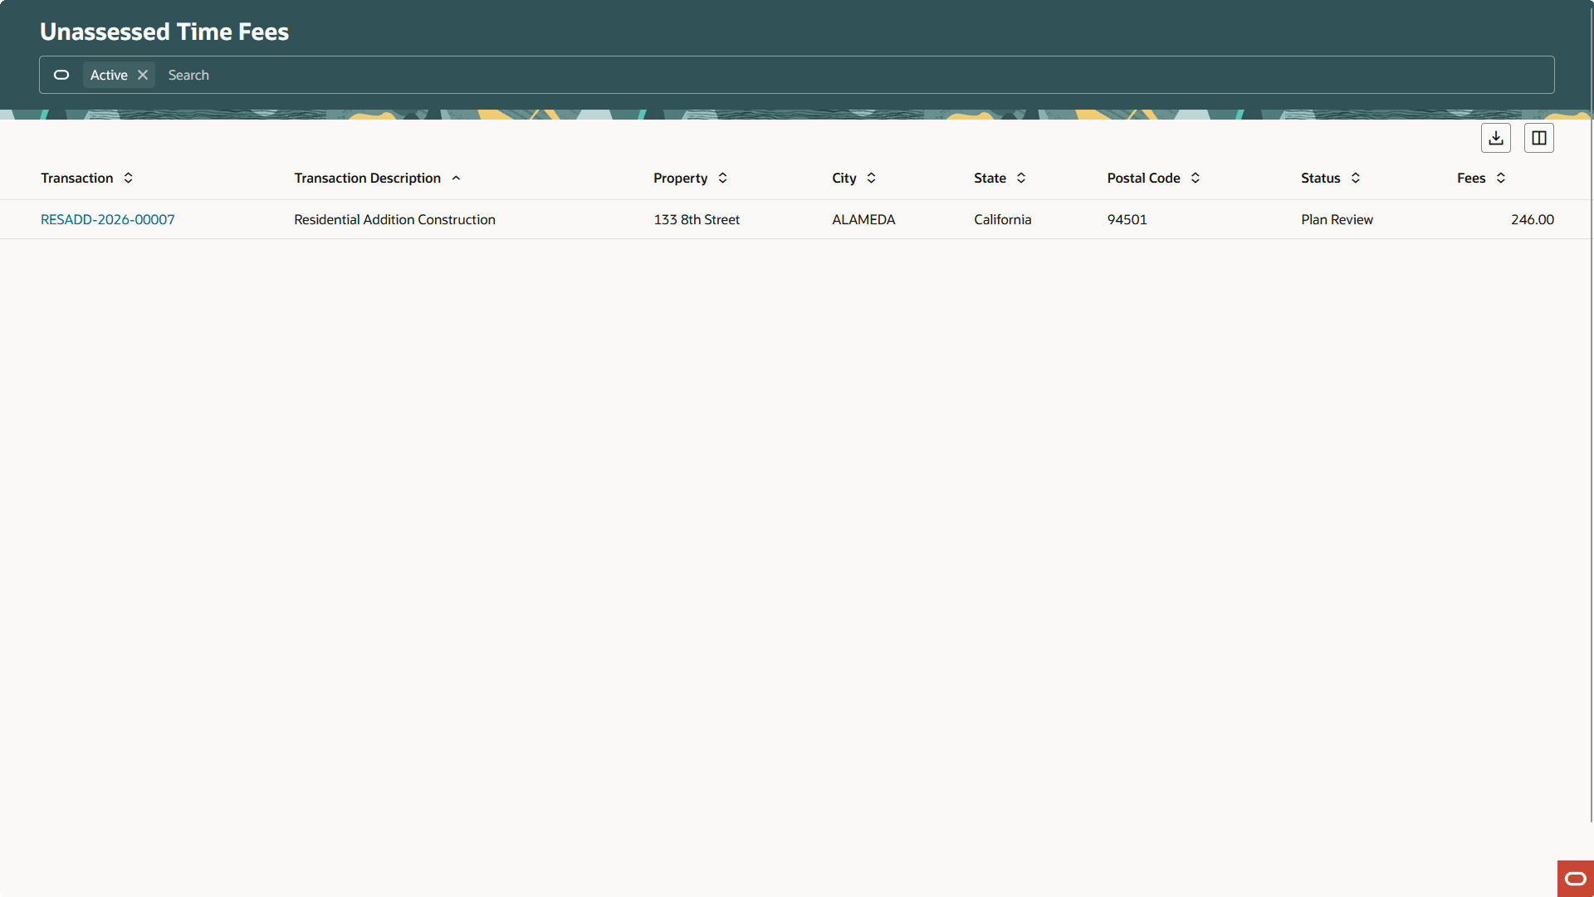This screenshot has height=897, width=1594.
Task: Open the Property column sort control
Action: pos(722,178)
